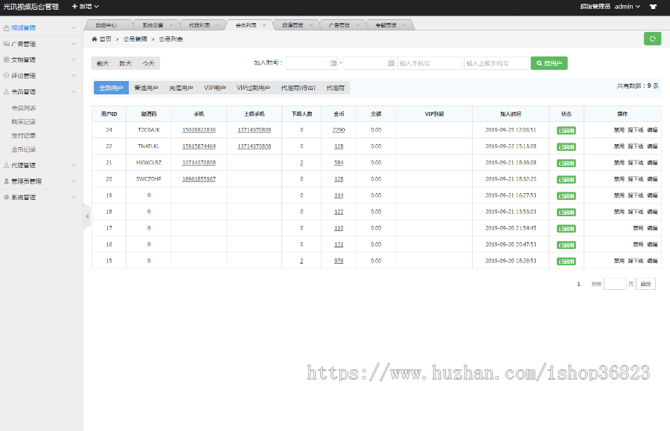This screenshot has width=670, height=431.
Task: Open the start date calendar icon
Action: click(334, 63)
